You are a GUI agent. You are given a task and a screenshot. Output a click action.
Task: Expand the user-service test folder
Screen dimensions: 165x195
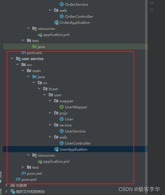click(23, 167)
